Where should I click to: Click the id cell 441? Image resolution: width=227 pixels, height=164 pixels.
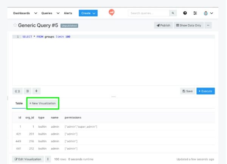click(x=19, y=148)
